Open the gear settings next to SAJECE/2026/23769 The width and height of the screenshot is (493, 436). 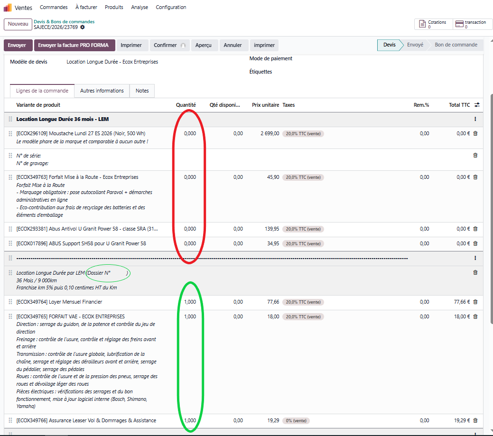click(83, 28)
